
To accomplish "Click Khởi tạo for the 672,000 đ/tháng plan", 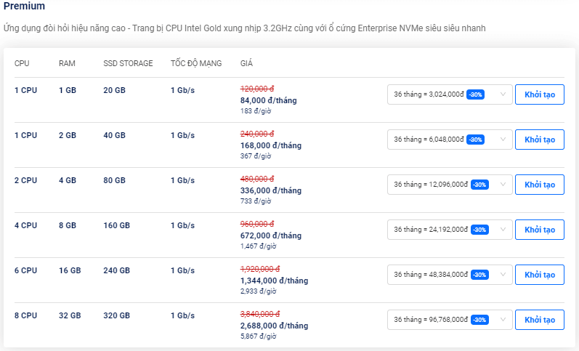I will [x=540, y=230].
